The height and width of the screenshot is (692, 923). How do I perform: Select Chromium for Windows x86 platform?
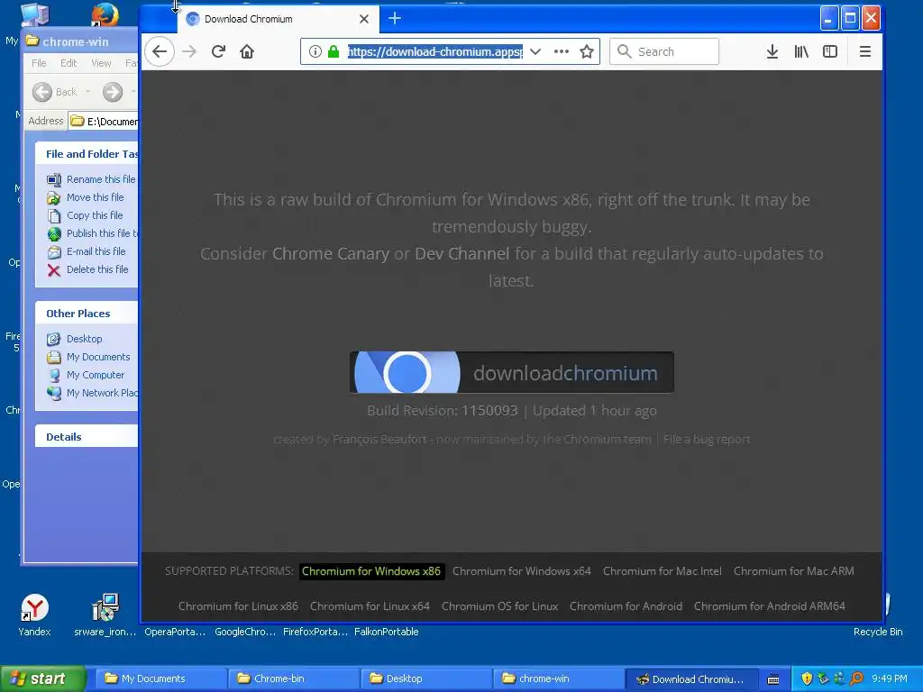point(371,570)
